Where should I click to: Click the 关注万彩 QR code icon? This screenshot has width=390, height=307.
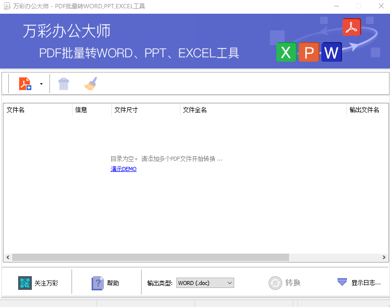coord(25,283)
